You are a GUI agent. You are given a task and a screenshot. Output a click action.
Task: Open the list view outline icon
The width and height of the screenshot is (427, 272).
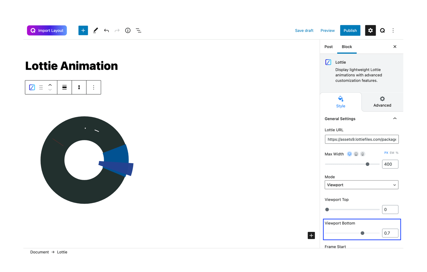[138, 30]
